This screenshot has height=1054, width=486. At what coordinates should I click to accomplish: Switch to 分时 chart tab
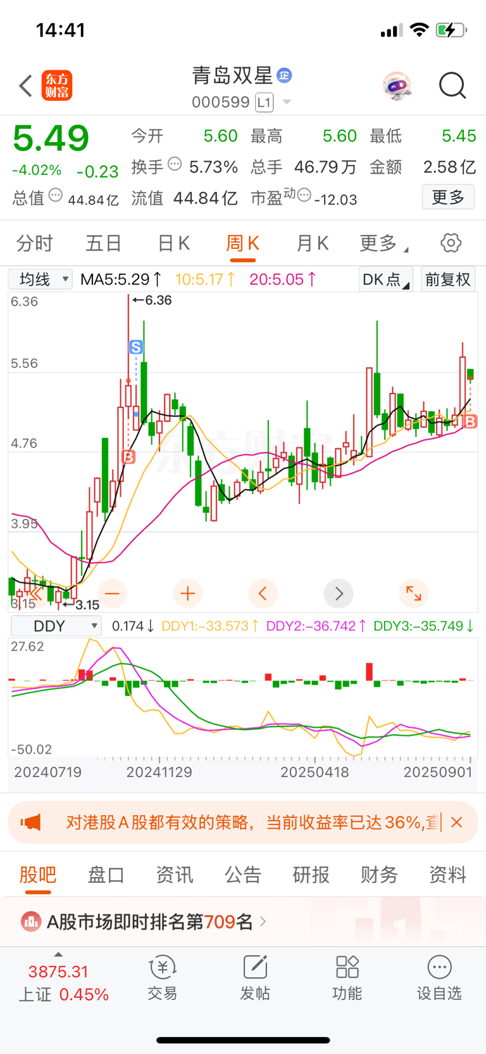(x=34, y=243)
